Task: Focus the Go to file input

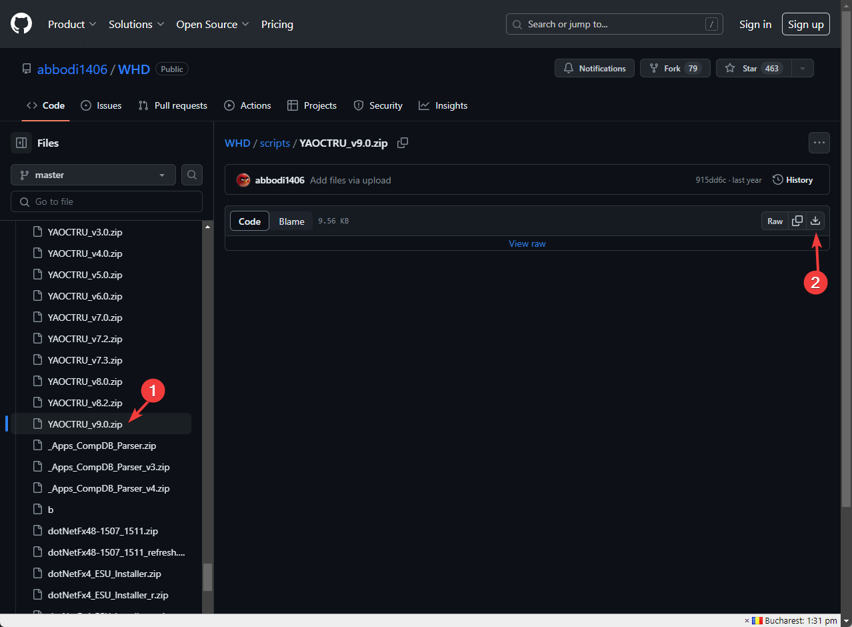Action: (107, 201)
